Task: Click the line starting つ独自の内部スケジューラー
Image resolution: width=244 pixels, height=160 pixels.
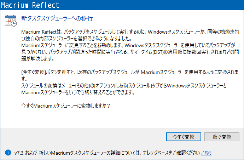Action: [77, 39]
